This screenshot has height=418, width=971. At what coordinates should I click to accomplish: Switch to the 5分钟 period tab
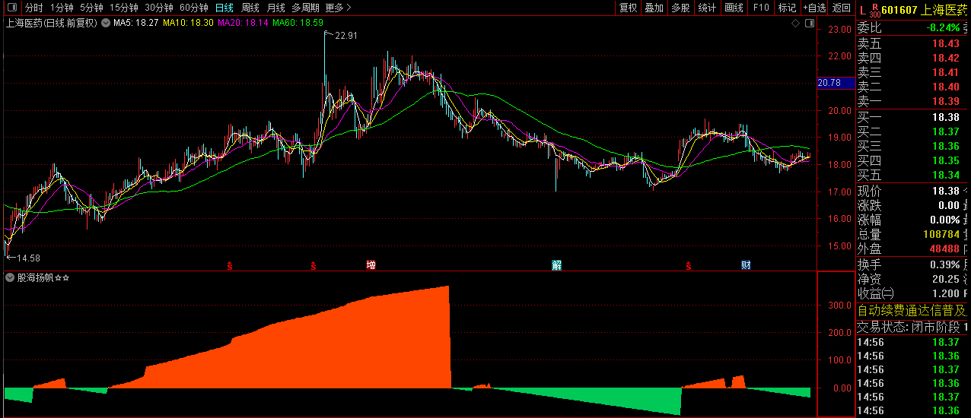click(91, 8)
